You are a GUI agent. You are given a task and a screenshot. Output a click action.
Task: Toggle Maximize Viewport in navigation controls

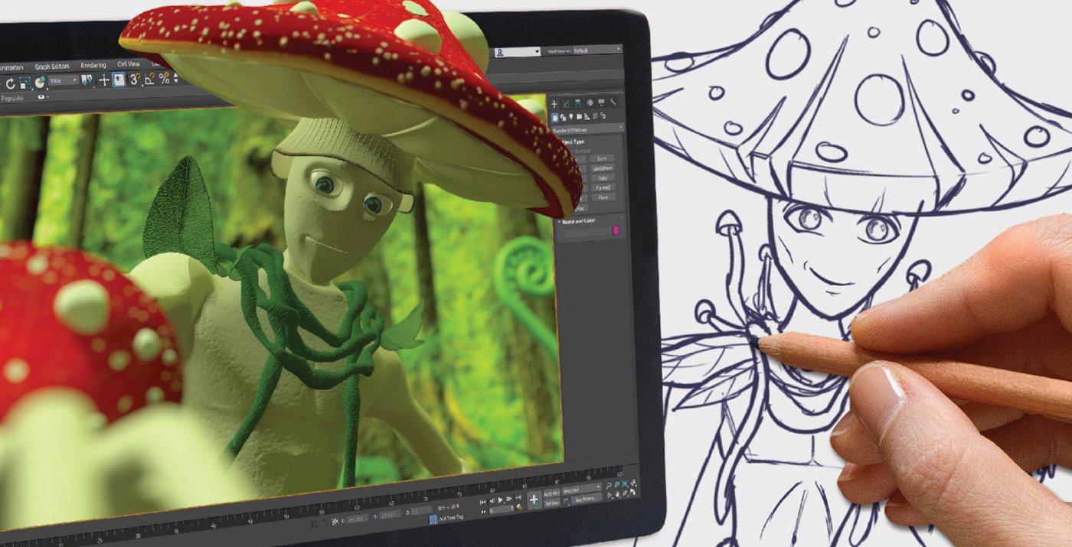tap(632, 493)
